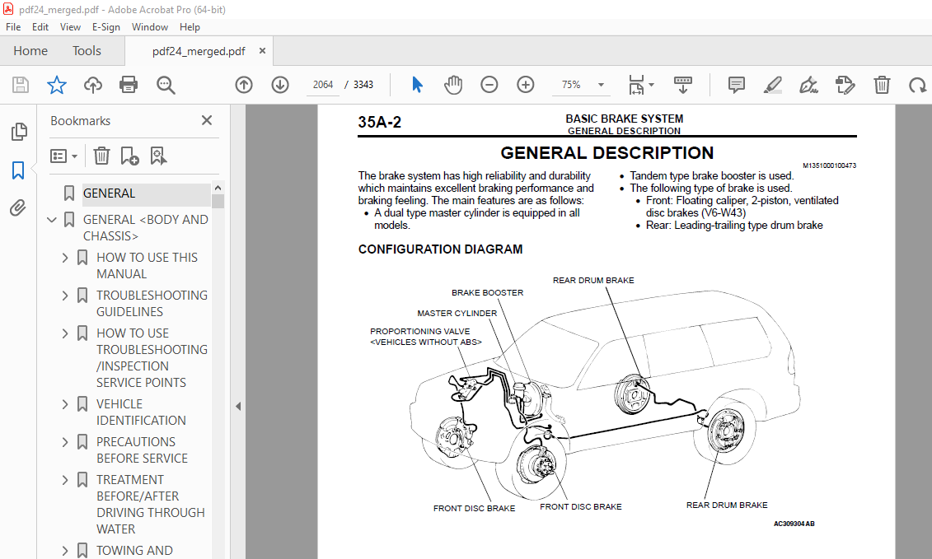Viewport: 932px width, 559px height.
Task: Toggle the Bookmarks panel in the sidebar
Action: [x=18, y=170]
